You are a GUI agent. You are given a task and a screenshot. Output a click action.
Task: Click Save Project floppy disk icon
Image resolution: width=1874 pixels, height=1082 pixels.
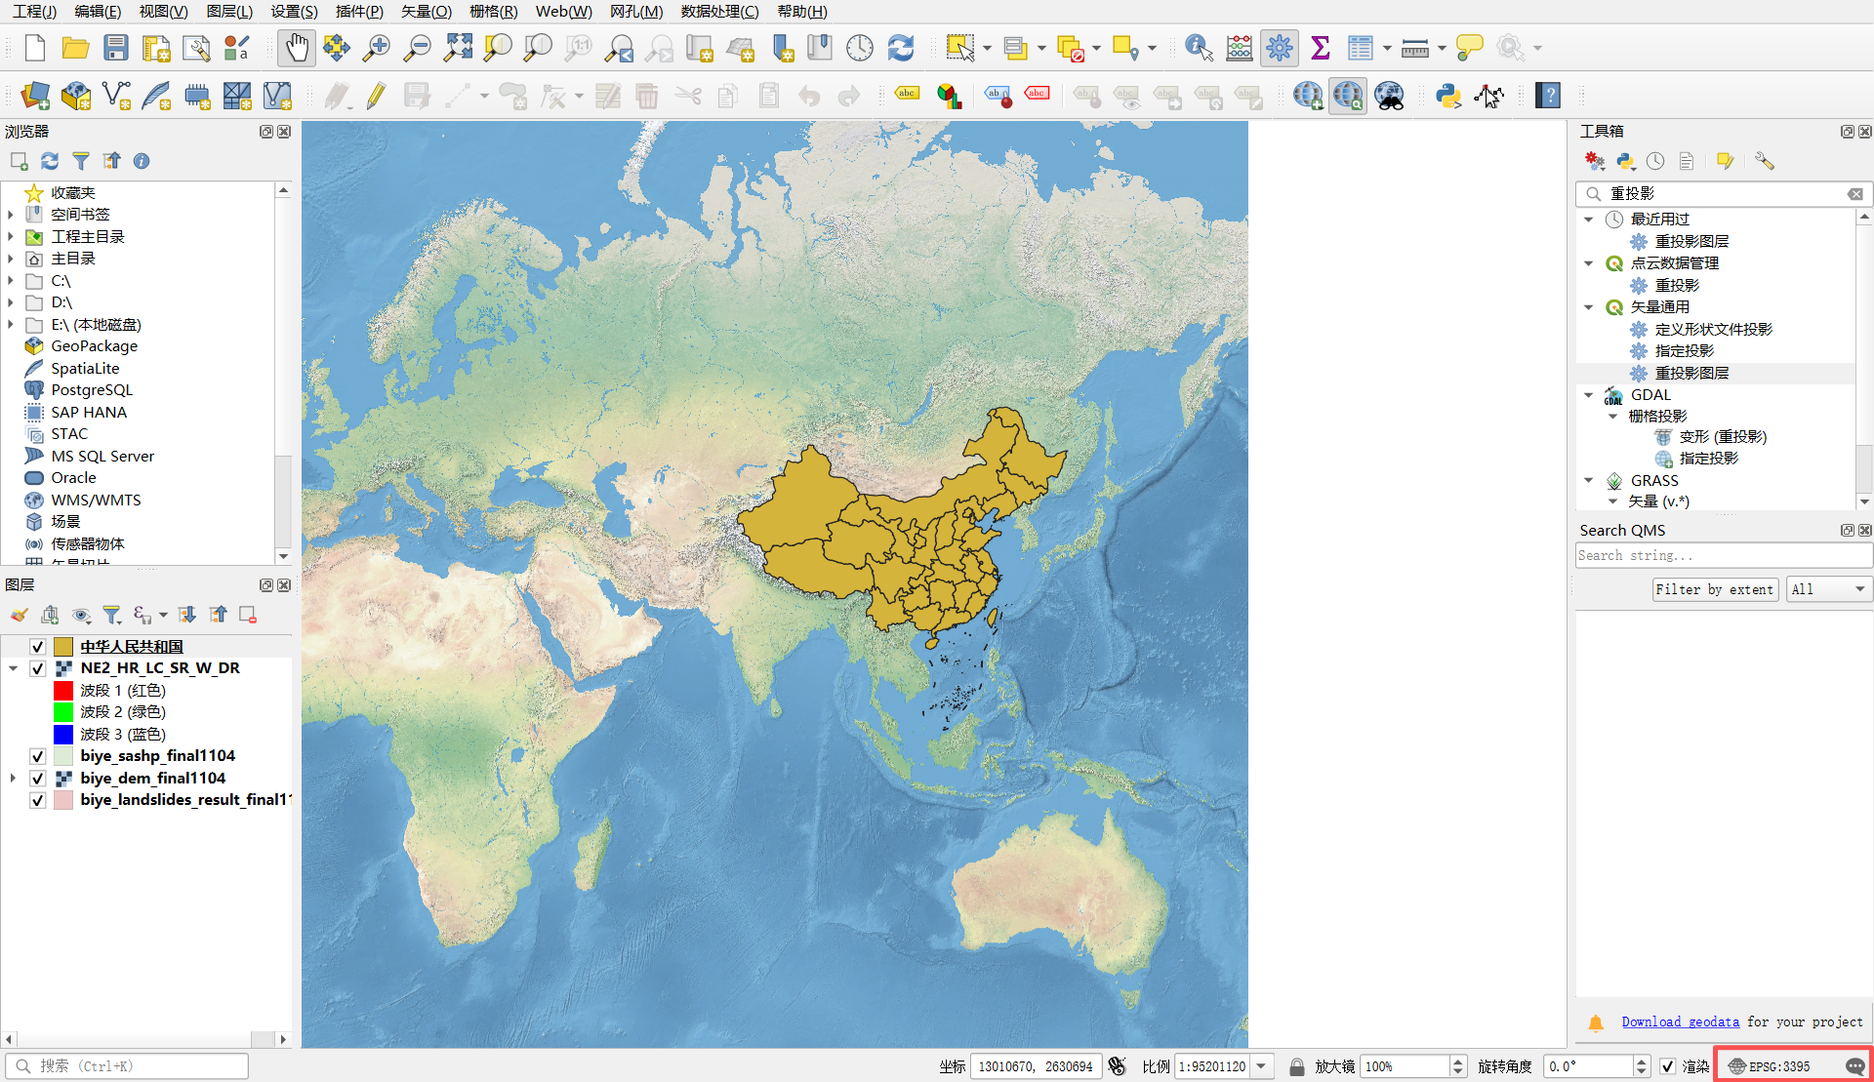(x=116, y=48)
